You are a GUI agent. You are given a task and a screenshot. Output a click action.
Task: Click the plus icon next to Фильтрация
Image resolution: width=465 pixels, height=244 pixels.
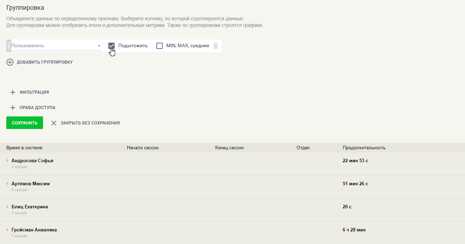coord(13,92)
